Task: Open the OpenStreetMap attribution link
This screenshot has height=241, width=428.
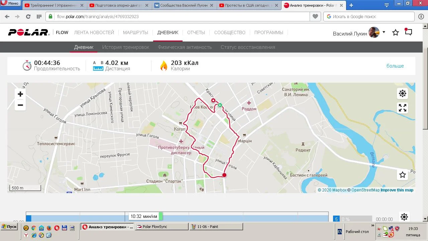Action: point(365,190)
